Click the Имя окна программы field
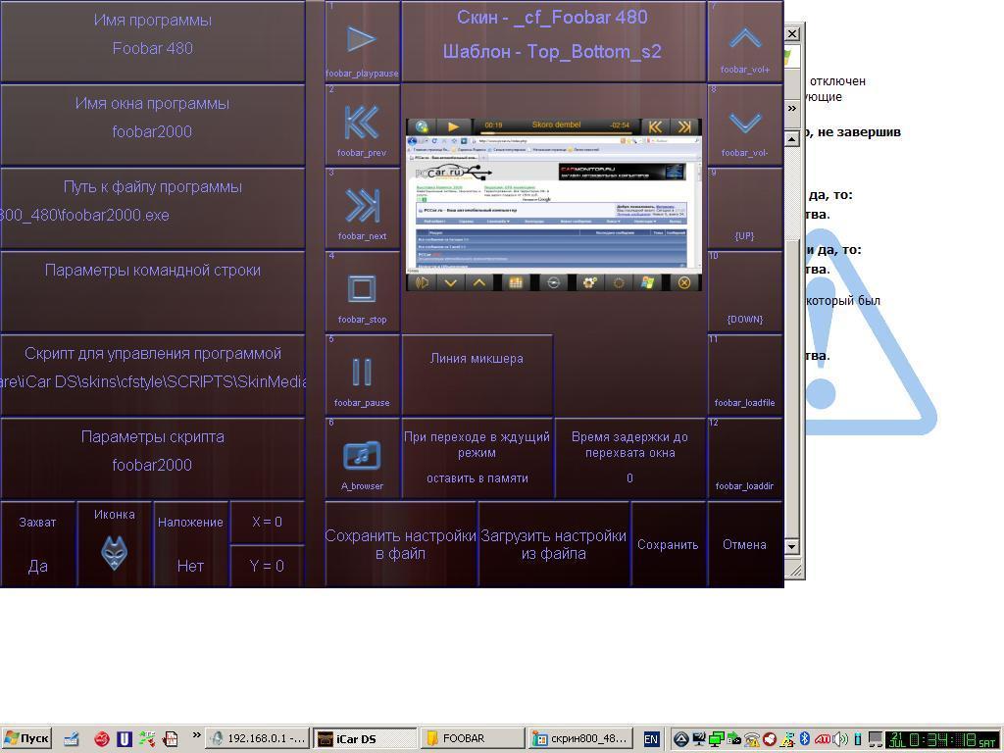 (152, 118)
